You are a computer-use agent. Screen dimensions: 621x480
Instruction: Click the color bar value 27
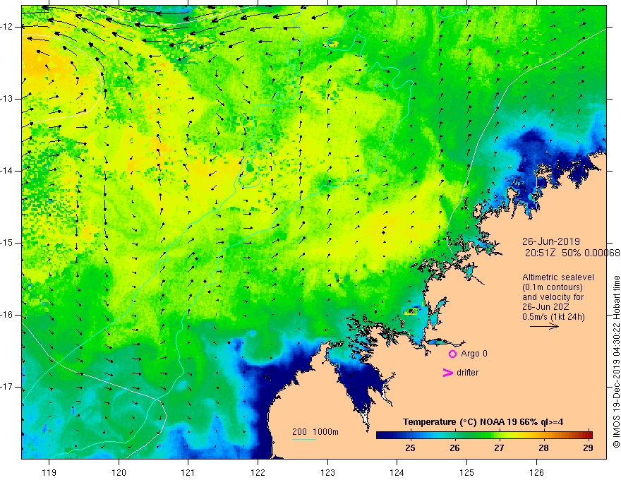pos(499,448)
